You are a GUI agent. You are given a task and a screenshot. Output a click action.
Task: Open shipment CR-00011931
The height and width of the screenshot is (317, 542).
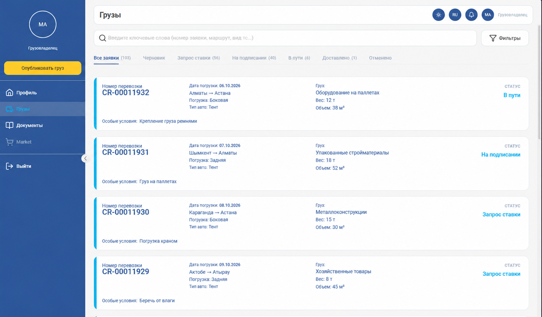click(x=126, y=152)
